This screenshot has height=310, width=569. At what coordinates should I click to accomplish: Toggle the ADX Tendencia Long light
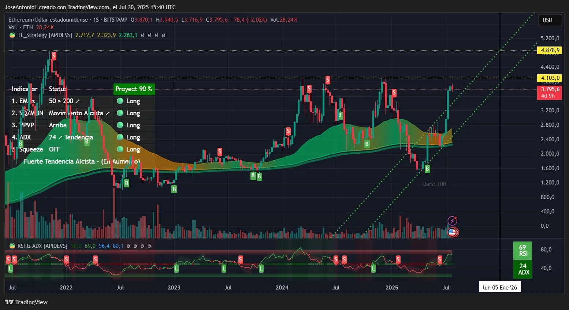pyautogui.click(x=119, y=137)
